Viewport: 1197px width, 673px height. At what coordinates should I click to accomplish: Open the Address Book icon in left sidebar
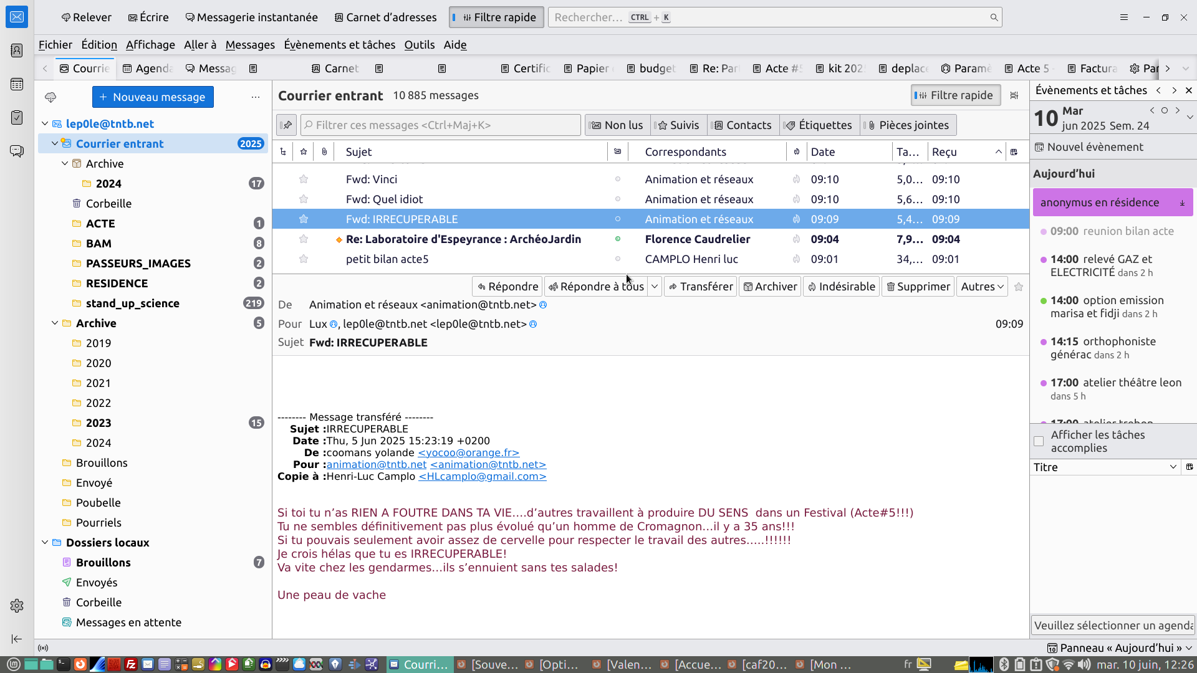pos(17,50)
